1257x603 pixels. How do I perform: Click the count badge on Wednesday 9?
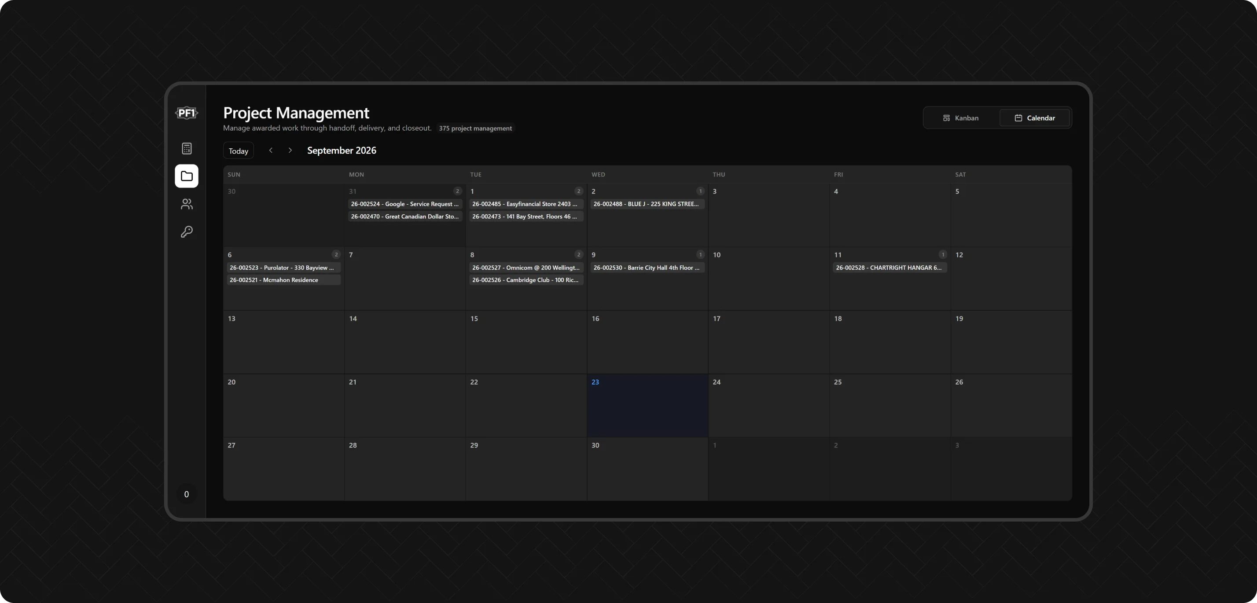(700, 255)
